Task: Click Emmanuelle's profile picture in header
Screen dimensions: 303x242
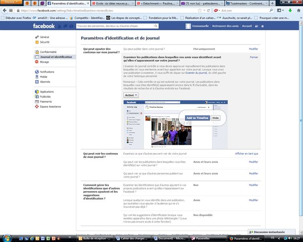Action: pos(188,26)
